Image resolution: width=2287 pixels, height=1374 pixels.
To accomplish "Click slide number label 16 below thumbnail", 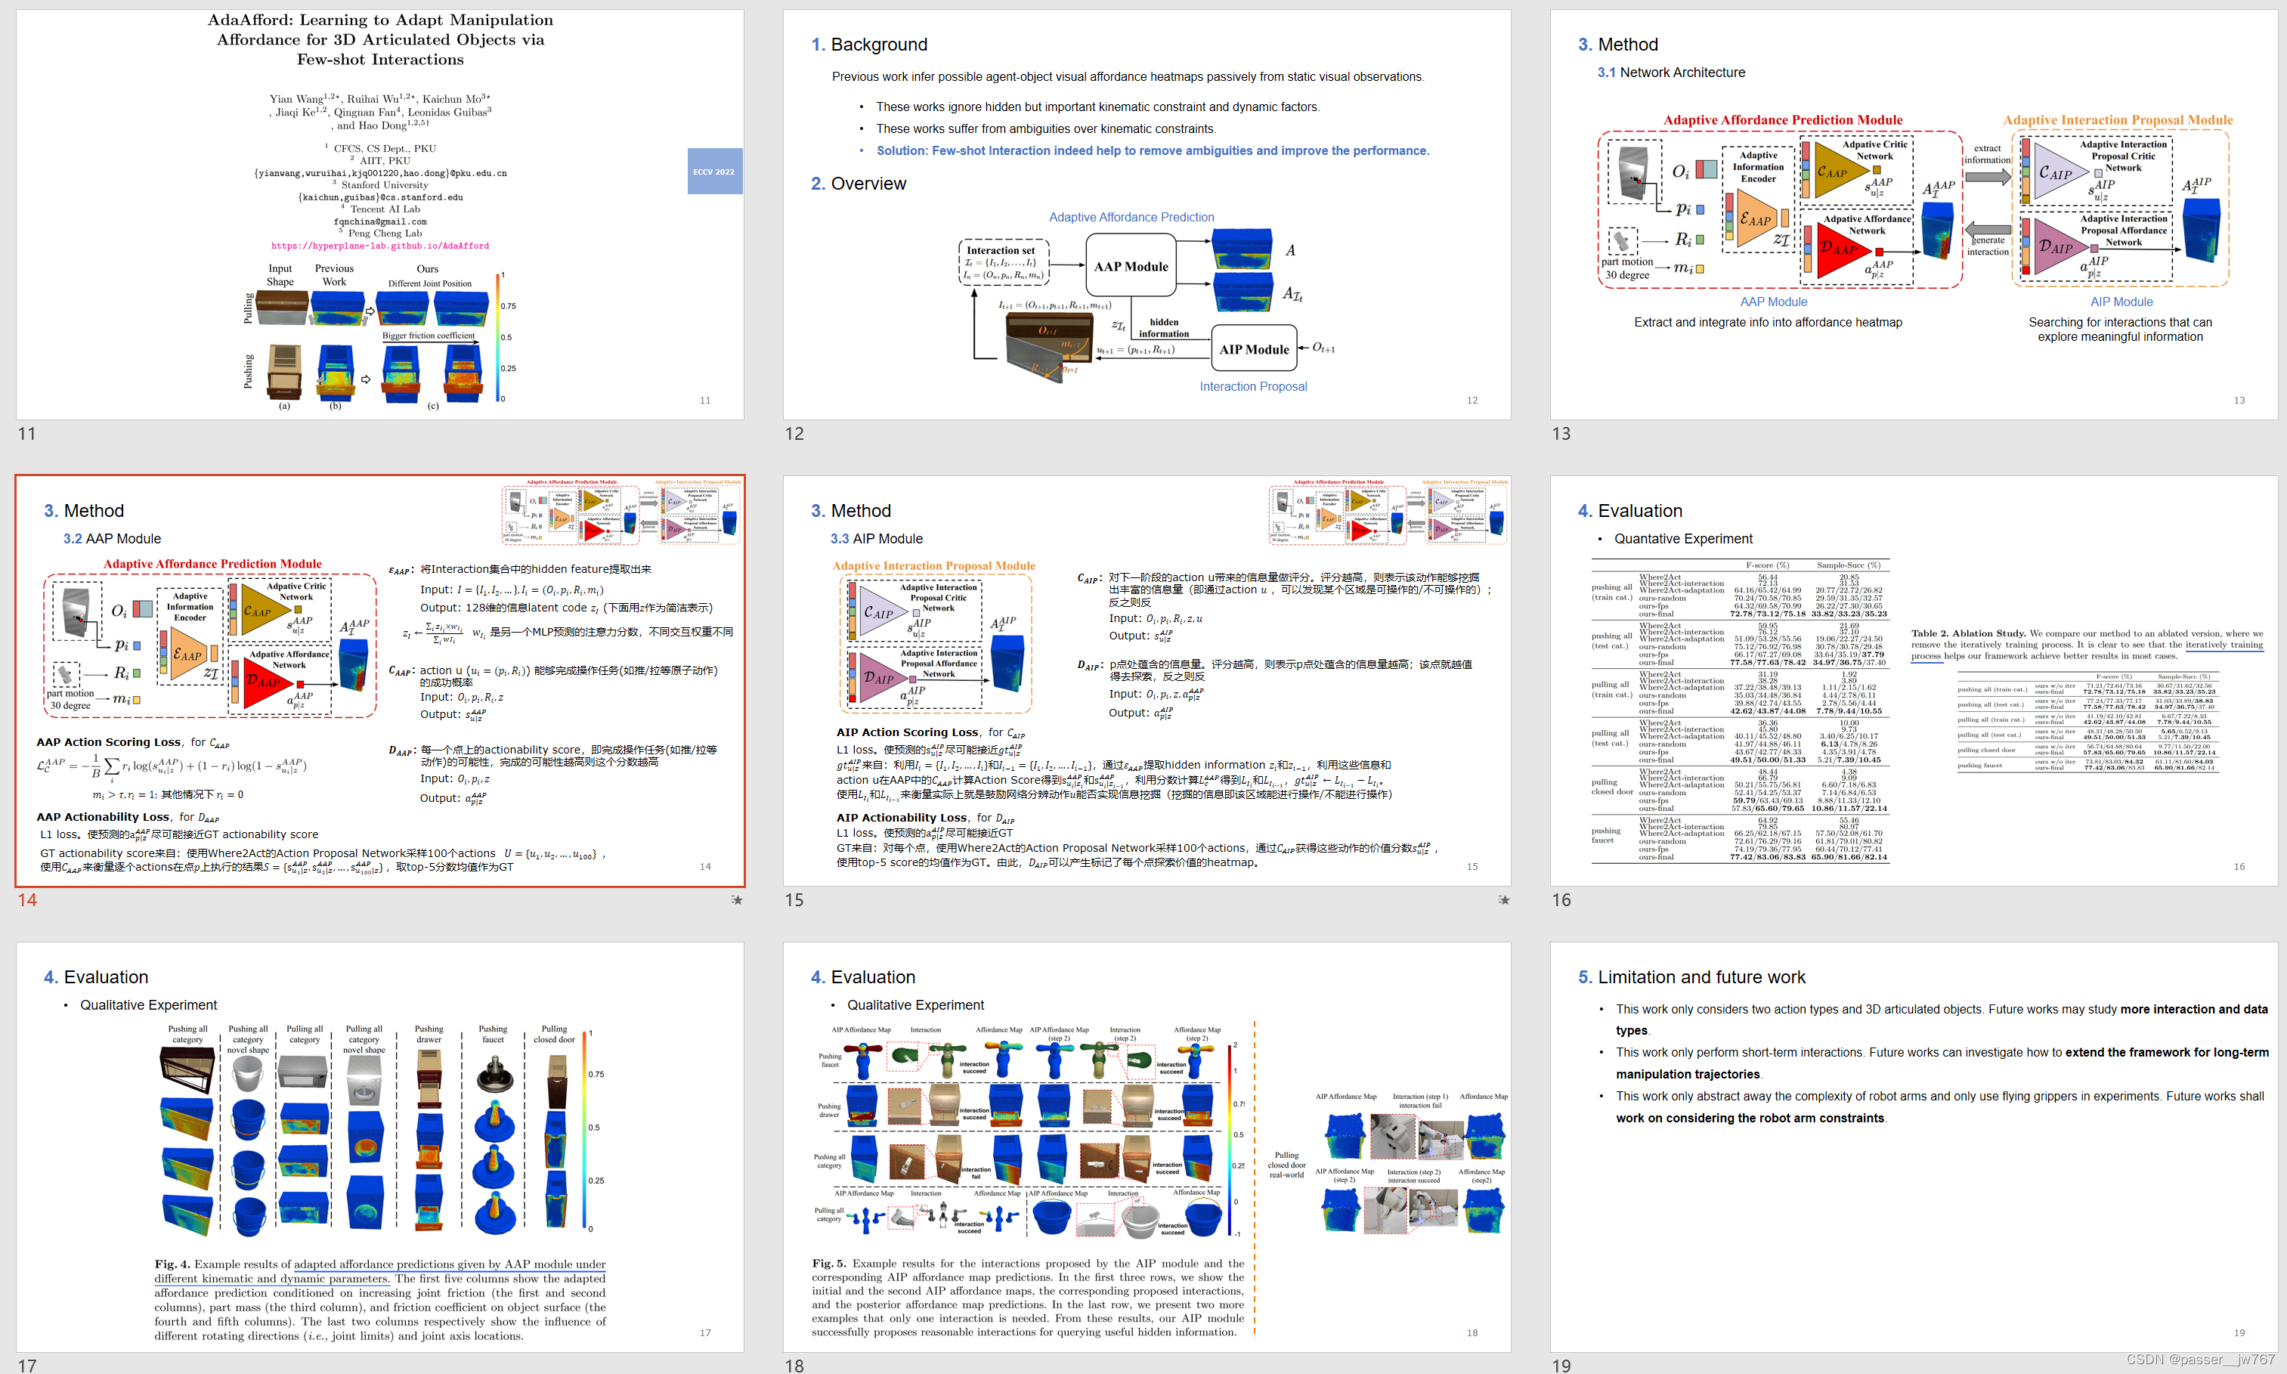I will (1561, 900).
